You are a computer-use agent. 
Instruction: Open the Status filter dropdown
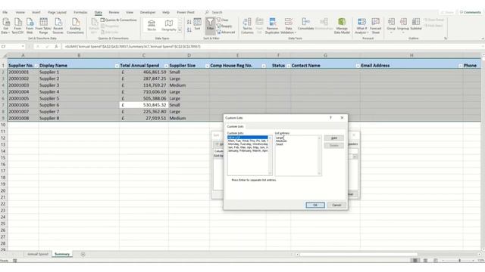pos(288,66)
